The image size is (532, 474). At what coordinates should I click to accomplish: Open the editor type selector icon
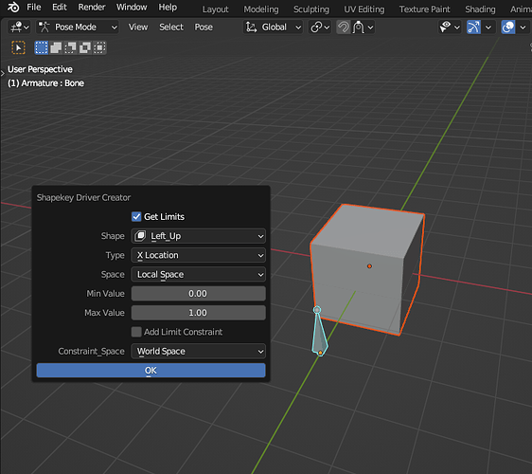(19, 27)
